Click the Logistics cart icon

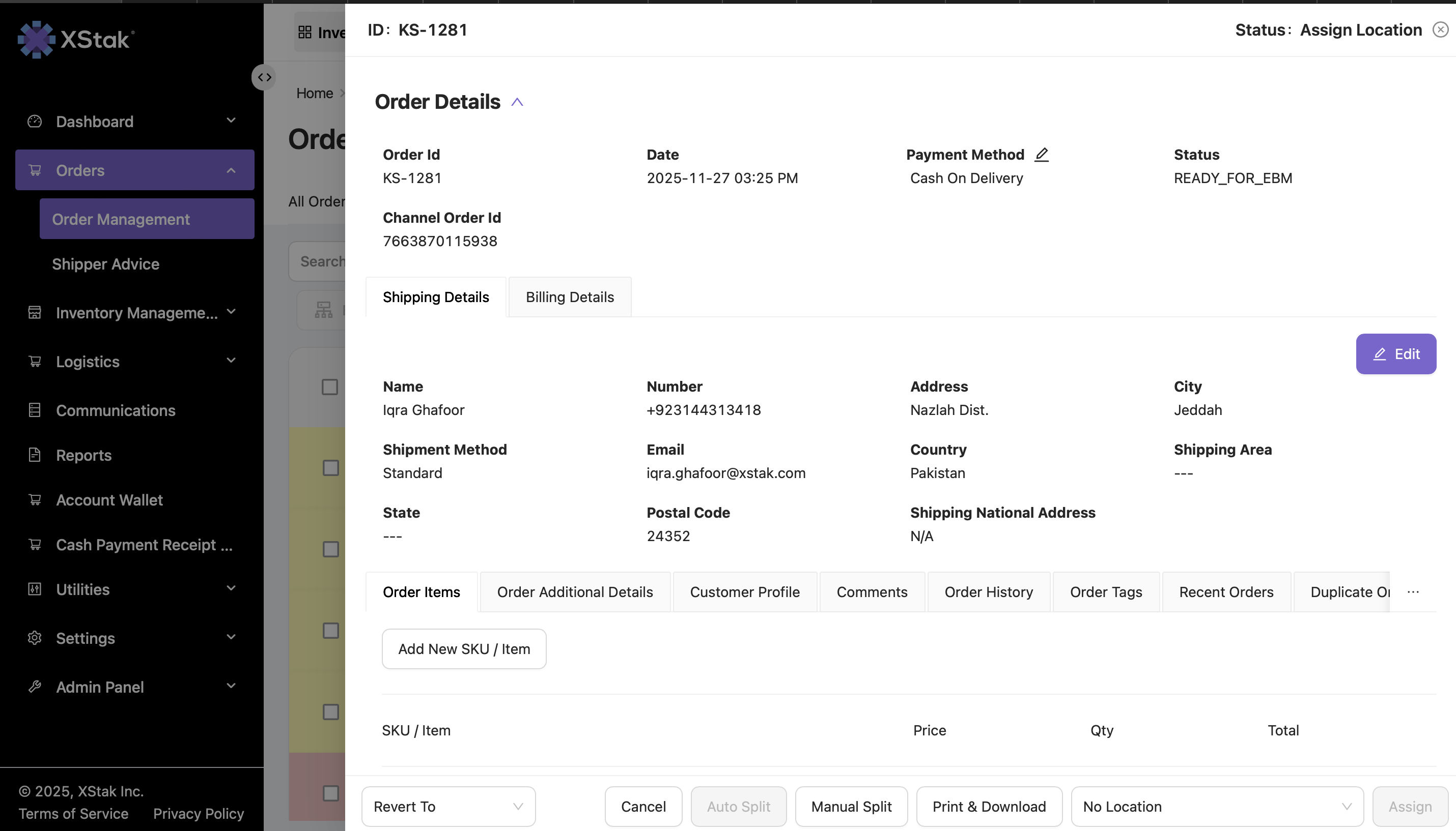[35, 361]
